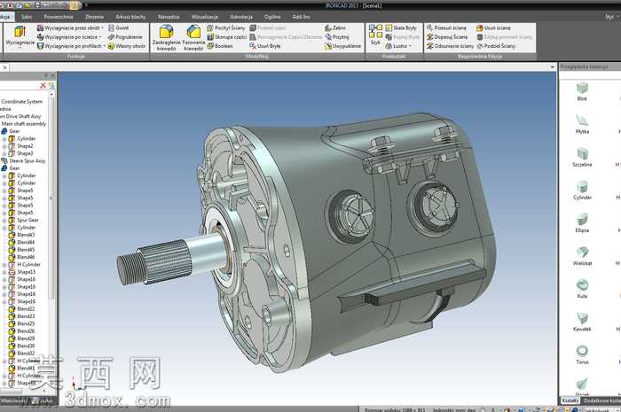Click the Skala Bryły scale tool
This screenshot has height=412, width=621.
tap(401, 28)
